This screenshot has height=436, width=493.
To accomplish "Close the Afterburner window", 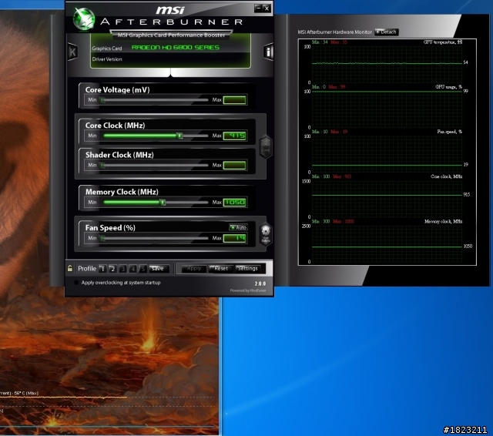I will point(267,8).
